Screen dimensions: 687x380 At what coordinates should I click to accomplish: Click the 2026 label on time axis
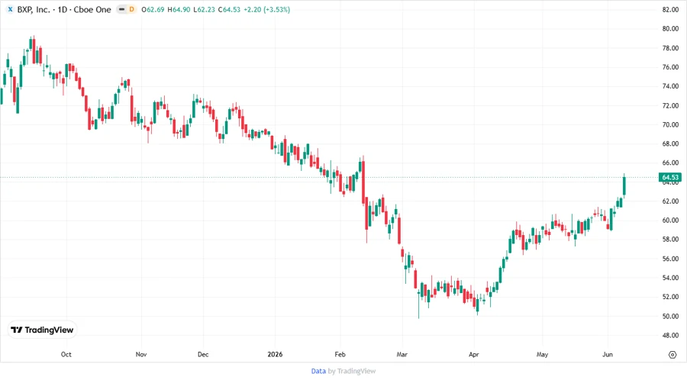[275, 354]
